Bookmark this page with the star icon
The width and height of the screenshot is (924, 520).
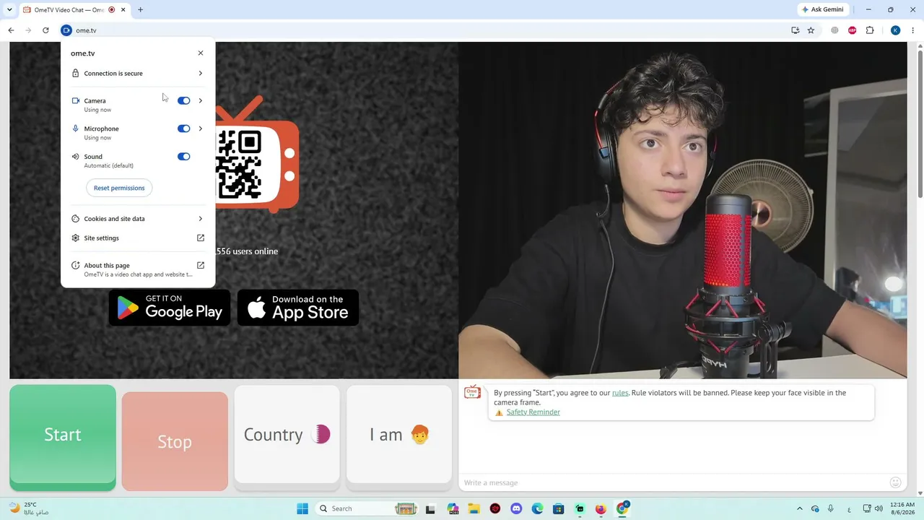811,30
